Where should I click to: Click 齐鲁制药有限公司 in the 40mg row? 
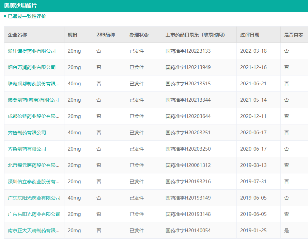pyautogui.click(x=27, y=133)
